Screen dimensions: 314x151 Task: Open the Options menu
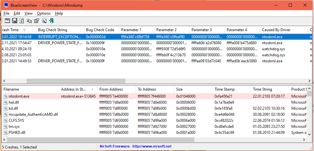pyautogui.click(x=44, y=13)
